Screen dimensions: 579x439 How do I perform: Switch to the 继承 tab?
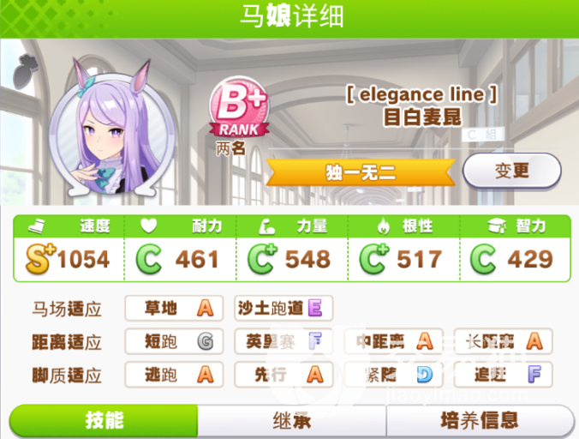(292, 421)
